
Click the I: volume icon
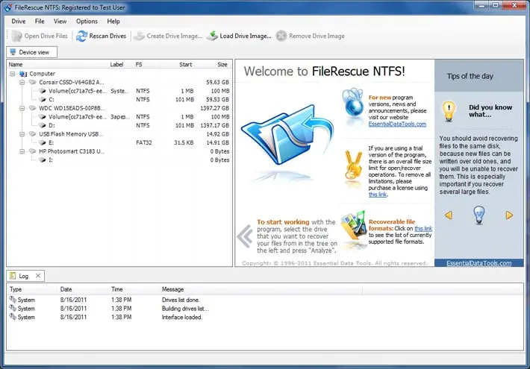pos(43,160)
